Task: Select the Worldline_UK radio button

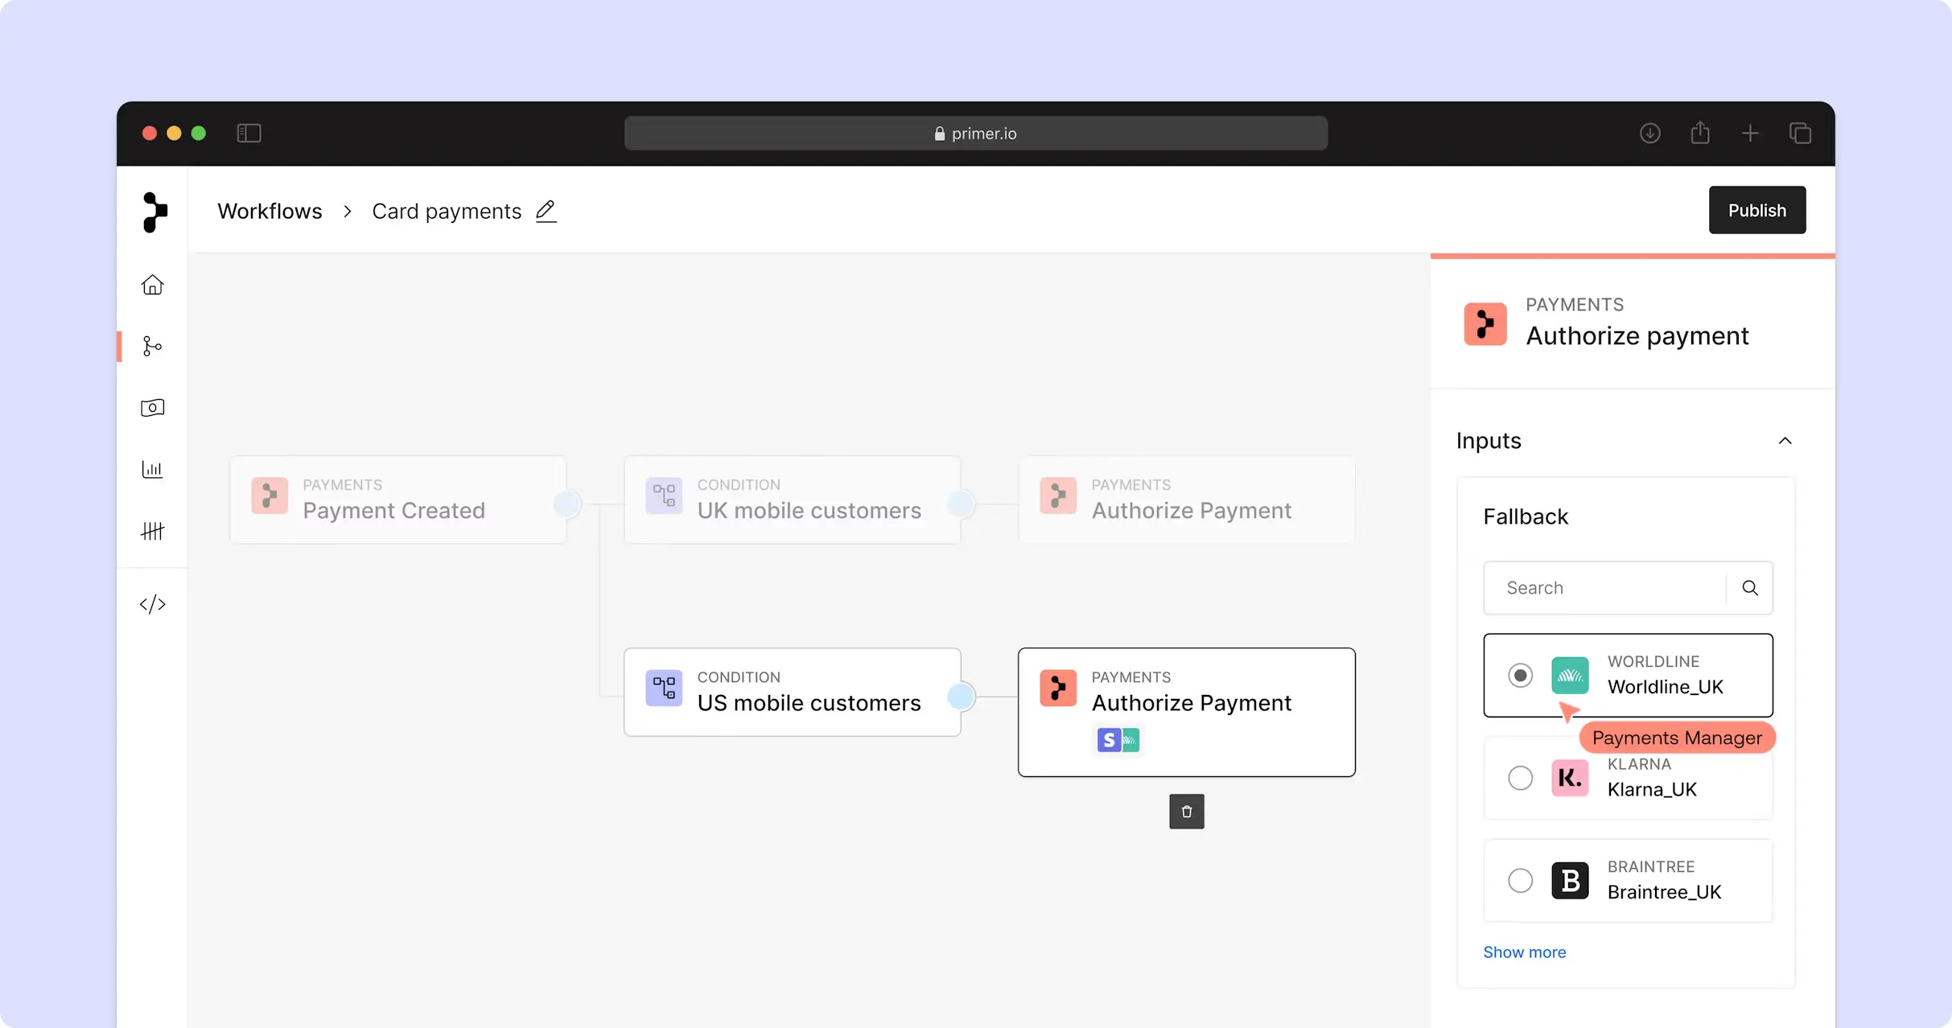Action: point(1520,676)
